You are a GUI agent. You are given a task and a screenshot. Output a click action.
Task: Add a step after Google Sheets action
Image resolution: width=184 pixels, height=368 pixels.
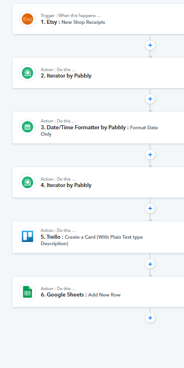150,318
